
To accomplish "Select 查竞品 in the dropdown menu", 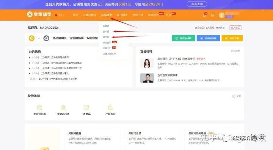I will pyautogui.click(x=106, y=26).
